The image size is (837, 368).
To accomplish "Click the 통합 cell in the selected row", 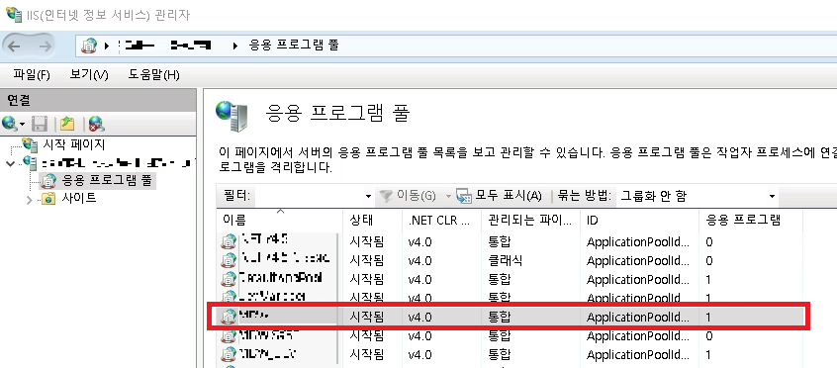I will 500,317.
